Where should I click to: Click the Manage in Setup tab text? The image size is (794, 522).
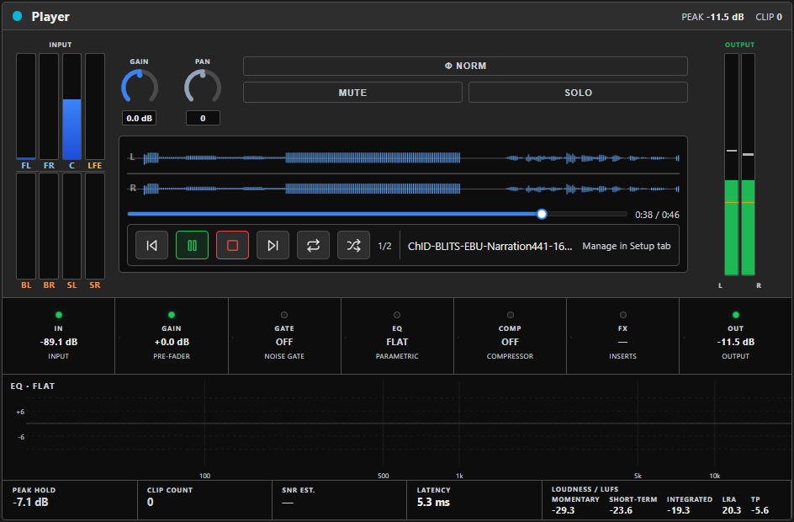tap(627, 246)
